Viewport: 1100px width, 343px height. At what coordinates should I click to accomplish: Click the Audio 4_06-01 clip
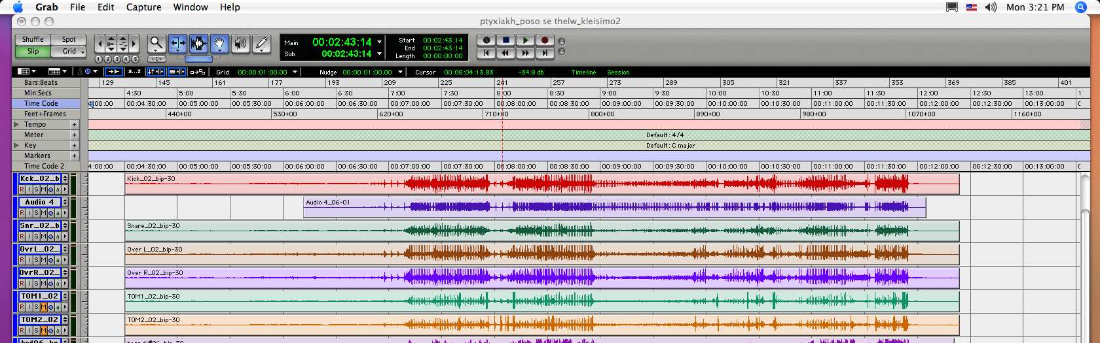pos(615,207)
